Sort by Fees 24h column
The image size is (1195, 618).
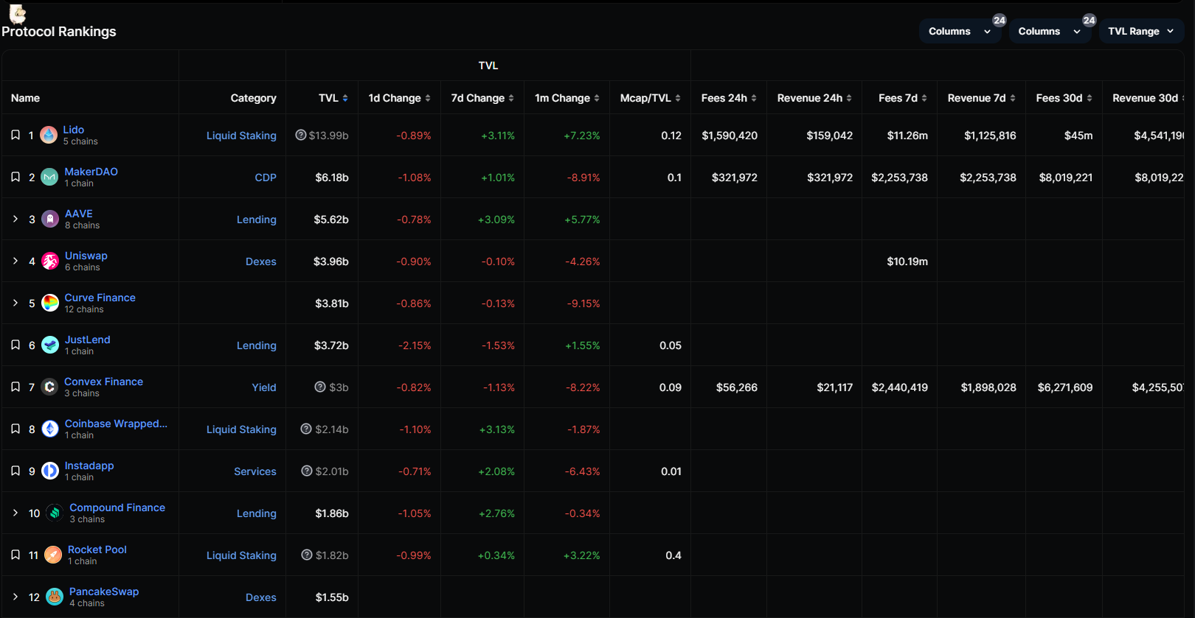729,98
